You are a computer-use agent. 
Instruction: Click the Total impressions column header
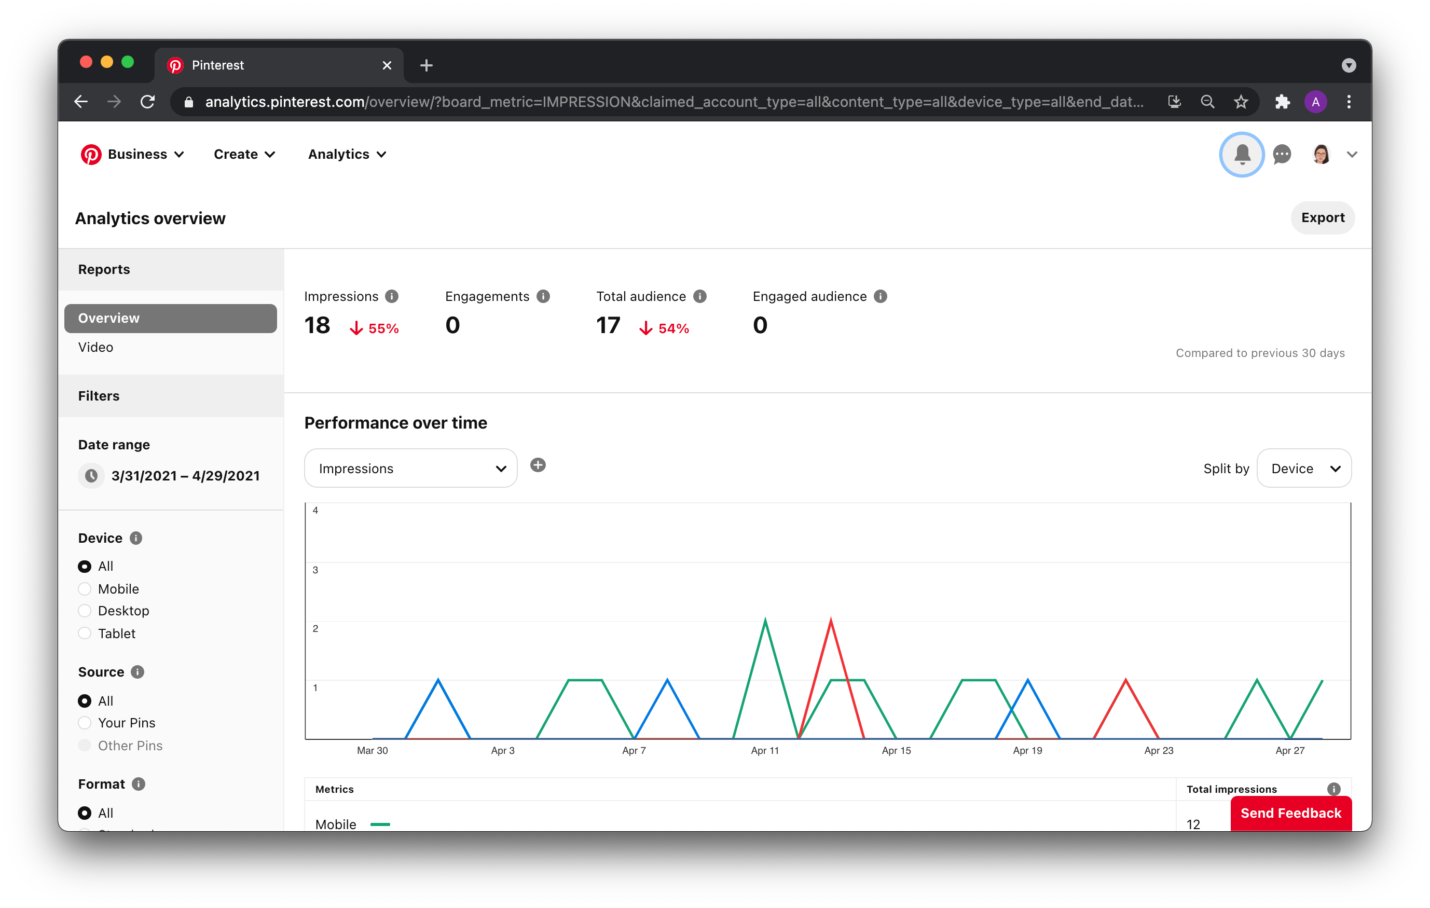(x=1231, y=789)
